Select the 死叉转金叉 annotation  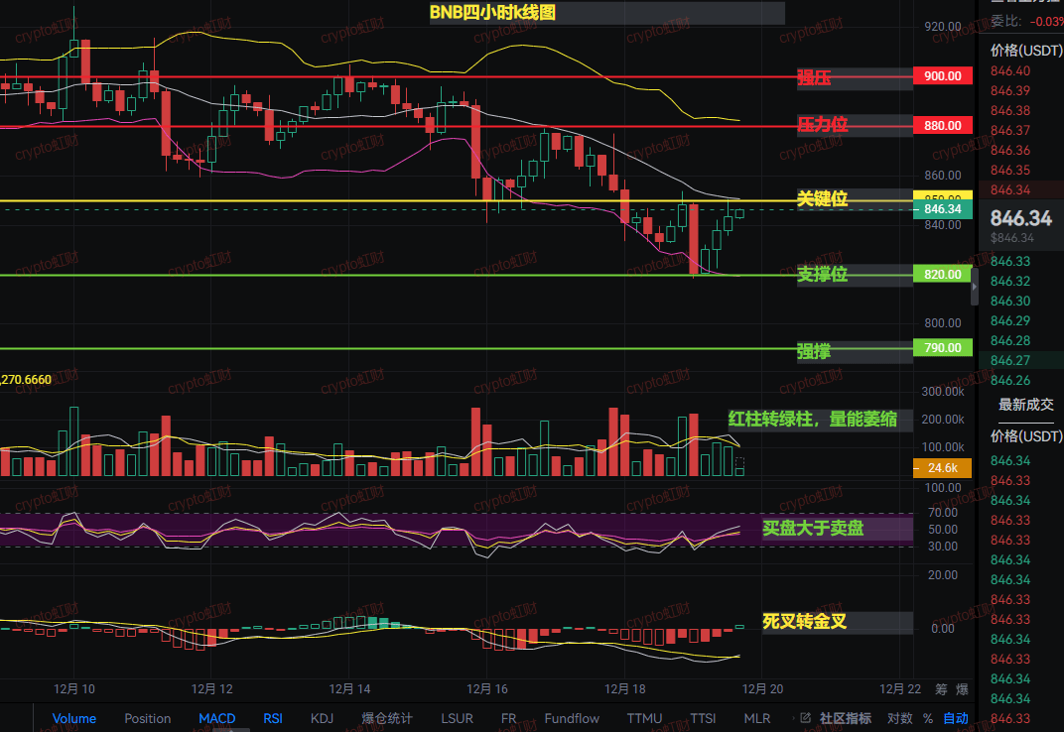[x=804, y=622]
